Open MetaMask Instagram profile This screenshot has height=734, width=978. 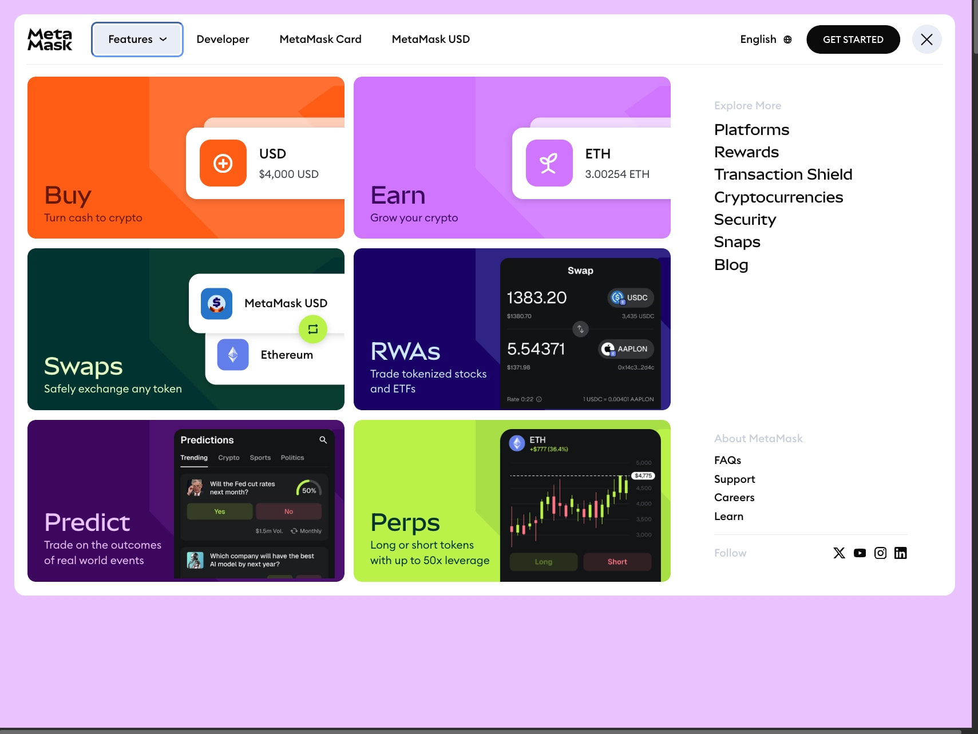point(881,553)
